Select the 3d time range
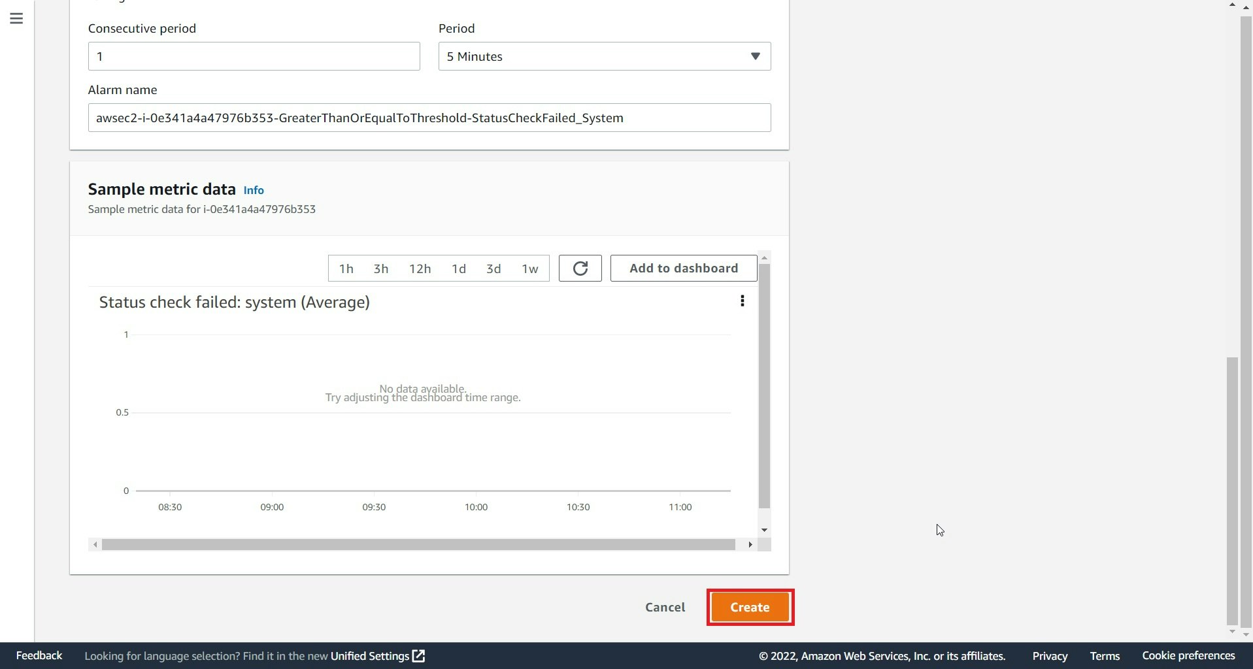This screenshot has height=669, width=1253. coord(493,268)
